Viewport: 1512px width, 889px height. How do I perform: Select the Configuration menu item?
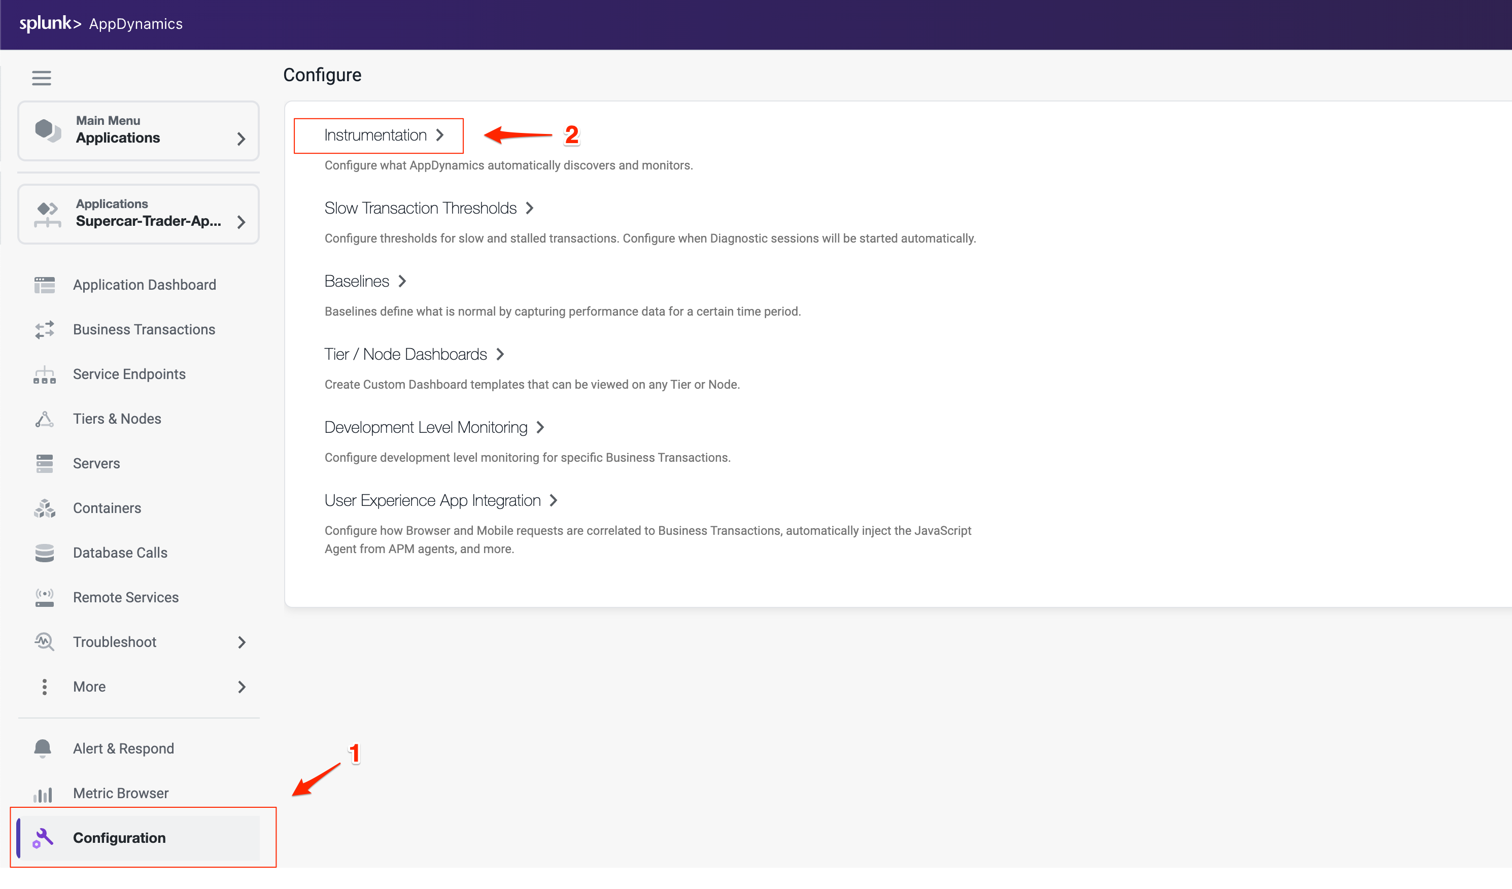click(x=119, y=837)
